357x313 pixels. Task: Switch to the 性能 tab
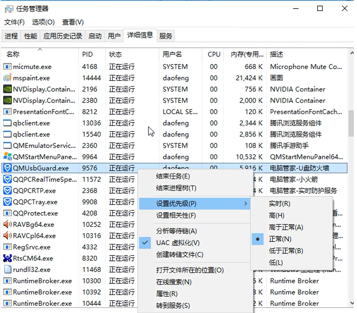click(31, 36)
